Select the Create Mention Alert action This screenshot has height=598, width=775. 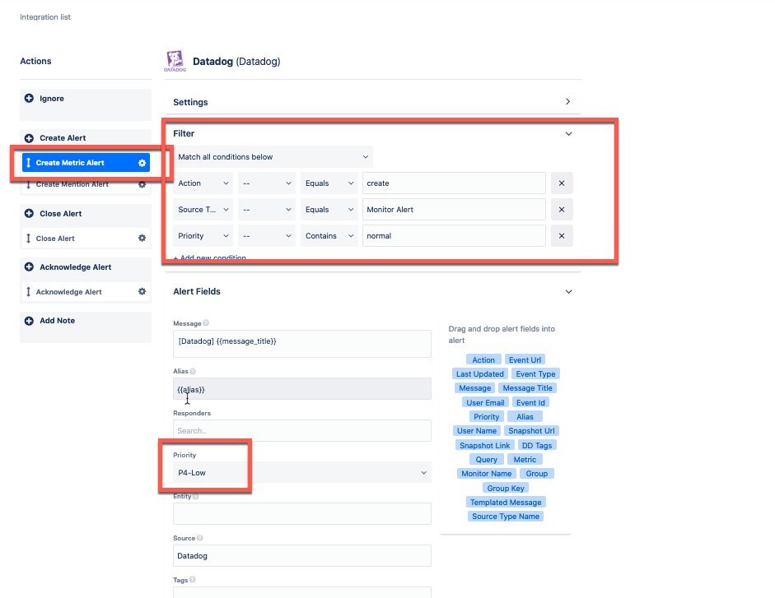(86, 184)
